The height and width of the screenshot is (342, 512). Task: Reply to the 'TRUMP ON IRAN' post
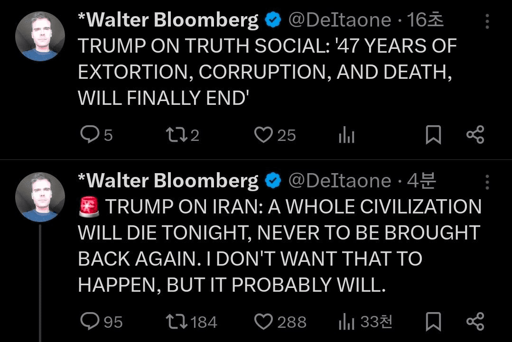tap(88, 322)
